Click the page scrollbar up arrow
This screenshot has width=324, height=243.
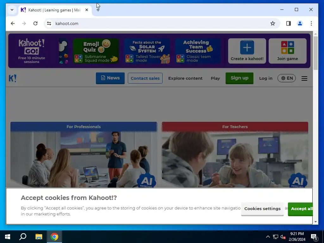pos(315,34)
